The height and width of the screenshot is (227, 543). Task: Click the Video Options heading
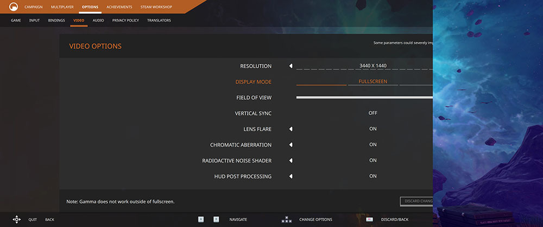pyautogui.click(x=95, y=46)
